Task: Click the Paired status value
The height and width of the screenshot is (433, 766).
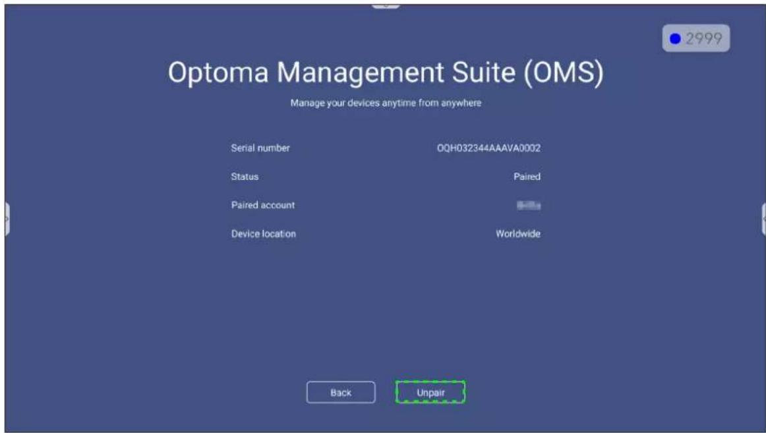Action: point(527,176)
